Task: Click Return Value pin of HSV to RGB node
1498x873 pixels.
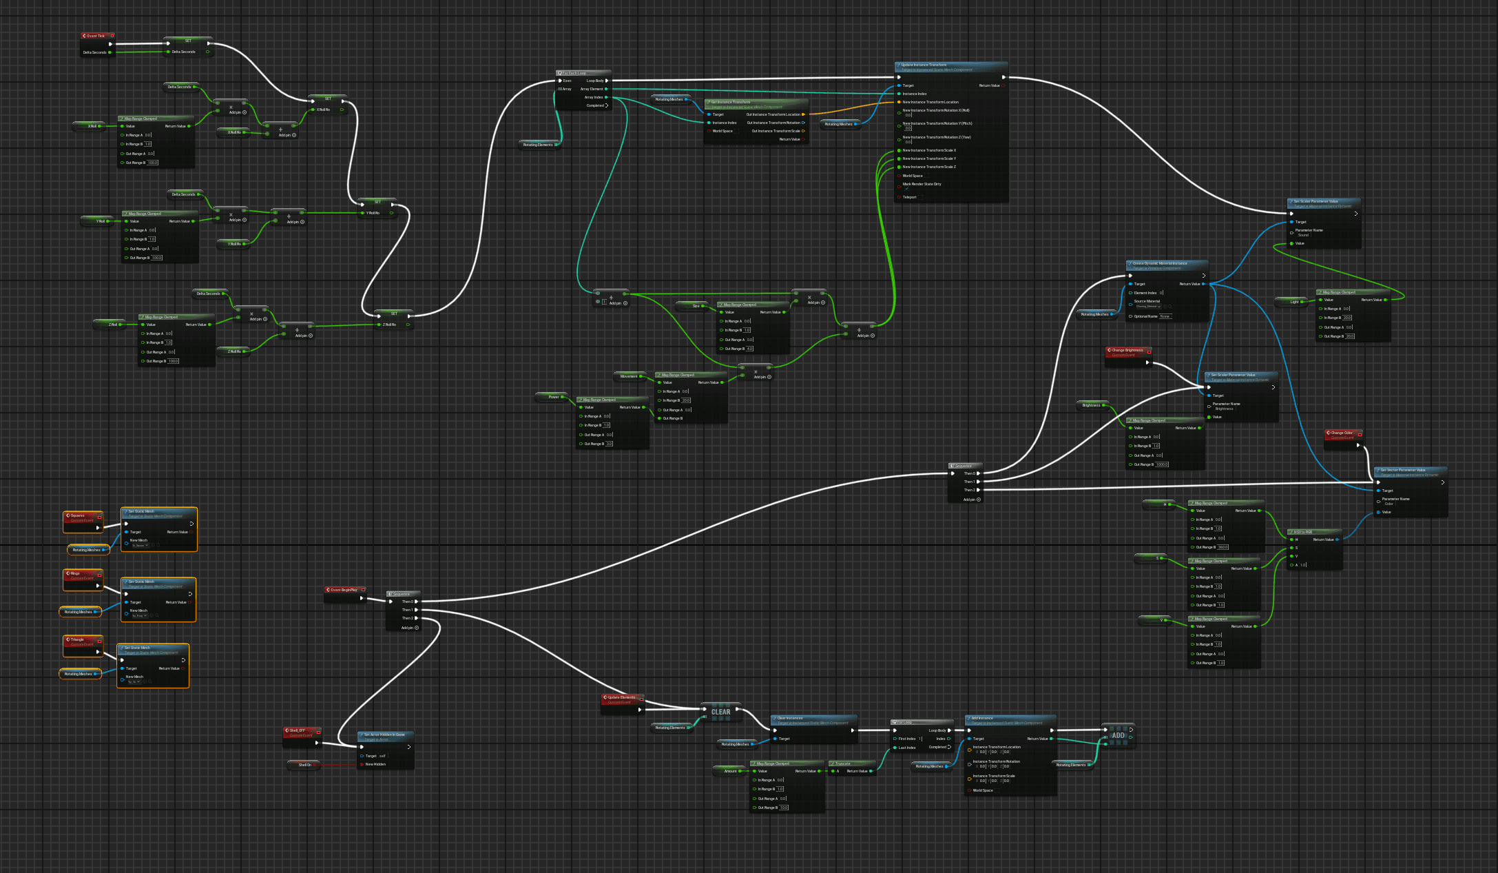Action: click(x=1337, y=540)
